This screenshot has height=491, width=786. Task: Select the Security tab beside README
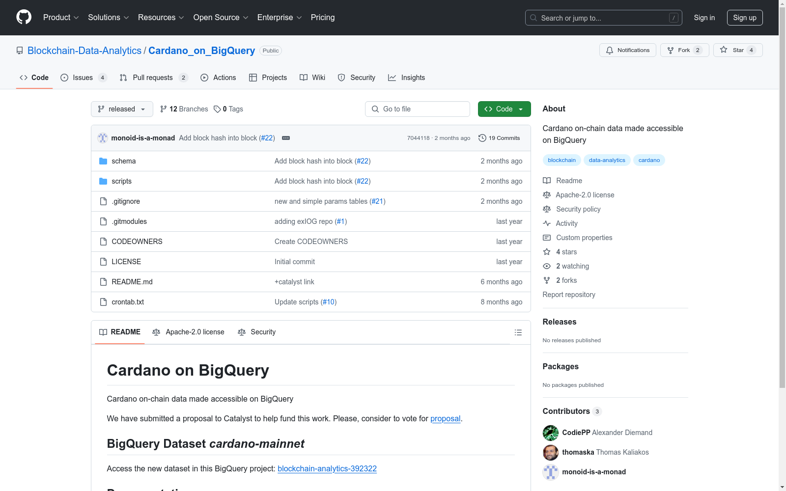[256, 332]
